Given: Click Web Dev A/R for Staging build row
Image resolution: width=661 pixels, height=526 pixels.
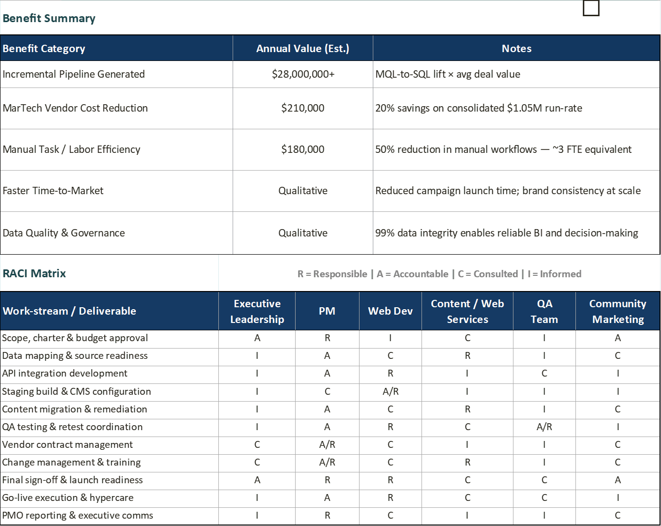Looking at the screenshot, I should (391, 392).
